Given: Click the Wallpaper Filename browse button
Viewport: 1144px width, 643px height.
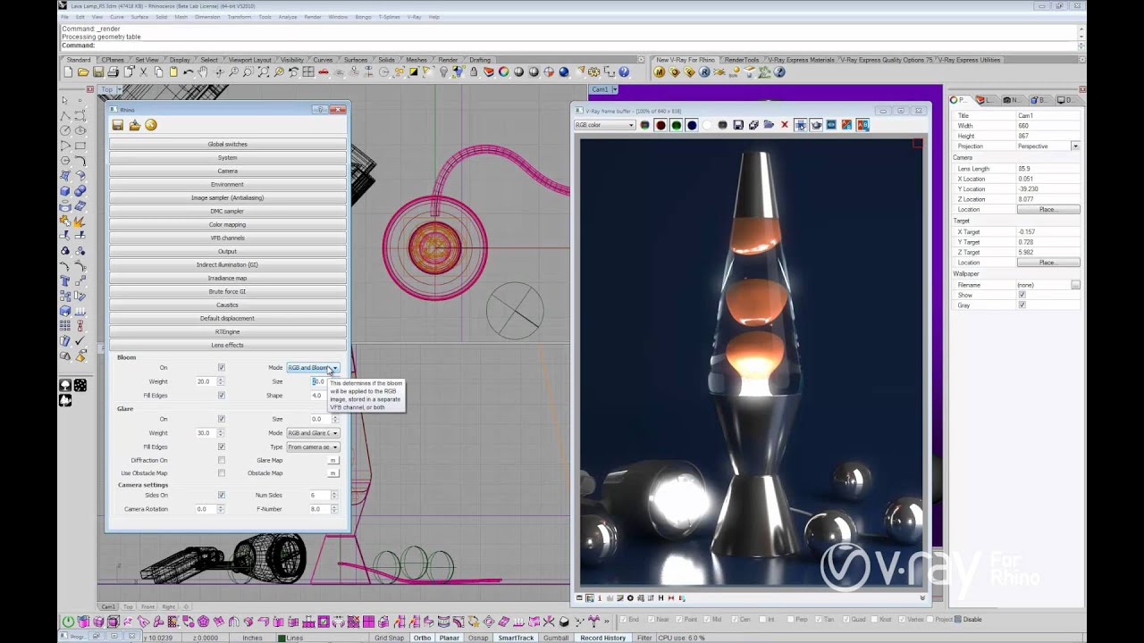Looking at the screenshot, I should [x=1075, y=285].
